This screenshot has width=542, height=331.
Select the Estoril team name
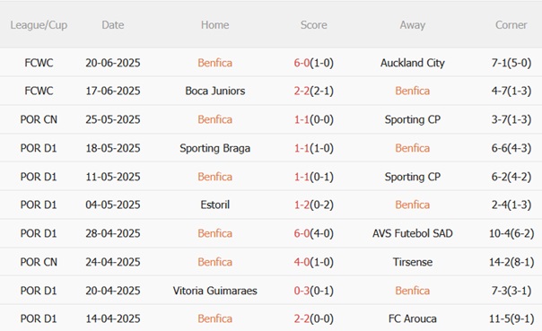(215, 205)
